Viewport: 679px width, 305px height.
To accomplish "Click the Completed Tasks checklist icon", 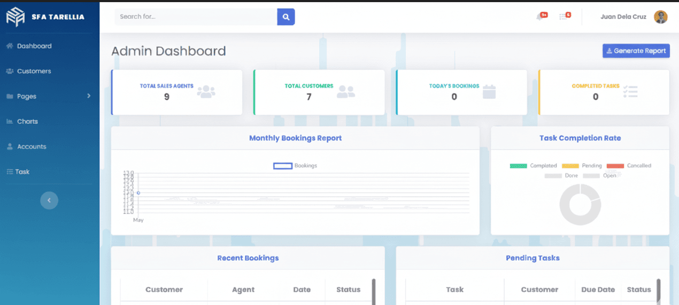I will (x=630, y=92).
